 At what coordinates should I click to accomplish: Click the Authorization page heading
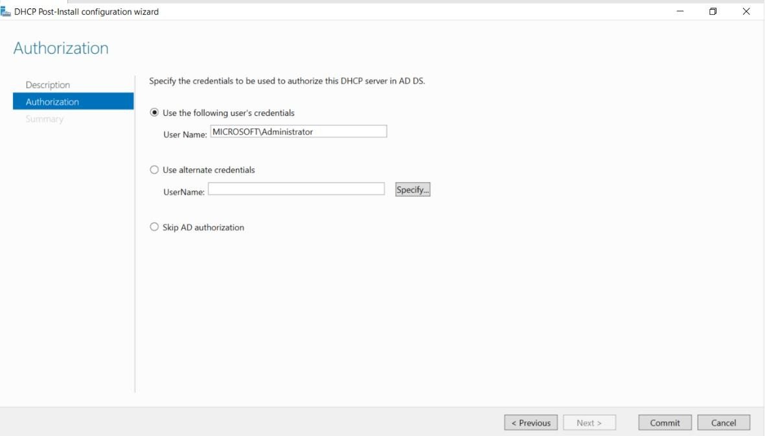(x=61, y=49)
